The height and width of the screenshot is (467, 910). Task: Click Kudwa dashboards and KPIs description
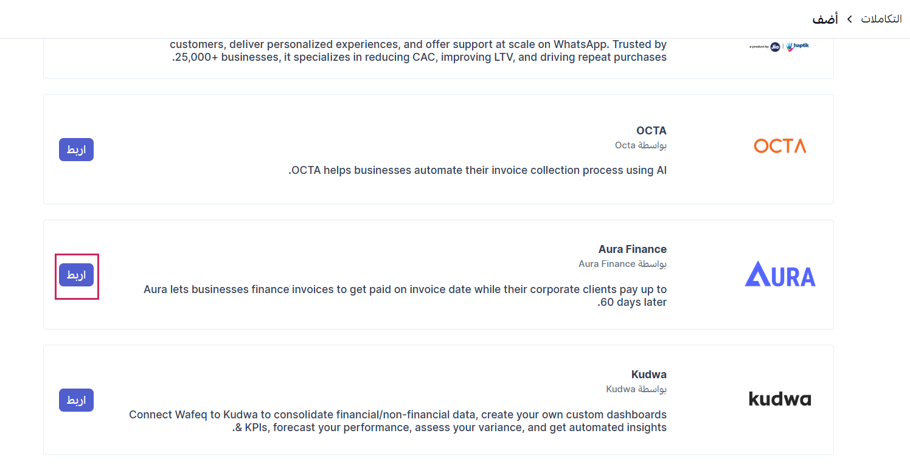pos(398,421)
